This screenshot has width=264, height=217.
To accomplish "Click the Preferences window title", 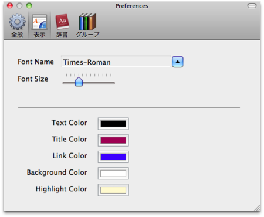I will point(132,6).
